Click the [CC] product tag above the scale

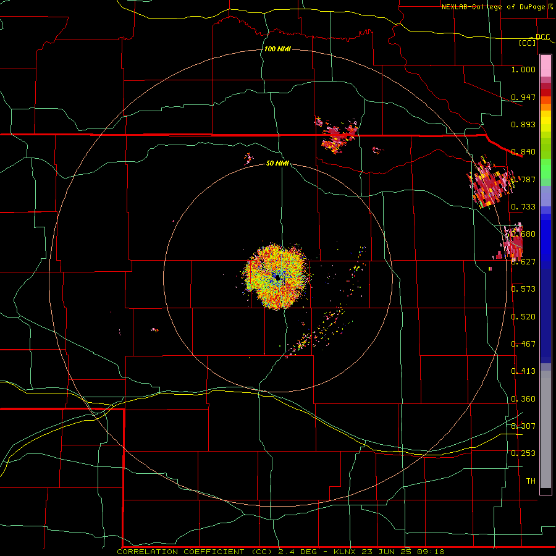pos(528,43)
